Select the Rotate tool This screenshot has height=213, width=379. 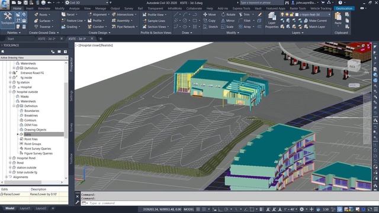(x=228, y=14)
